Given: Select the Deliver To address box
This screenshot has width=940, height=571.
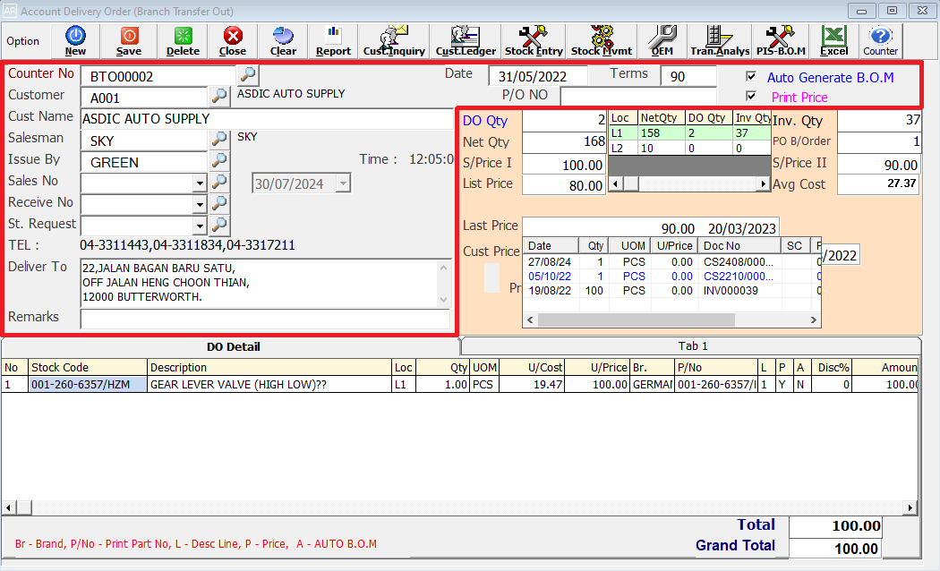Looking at the screenshot, I should pyautogui.click(x=265, y=283).
